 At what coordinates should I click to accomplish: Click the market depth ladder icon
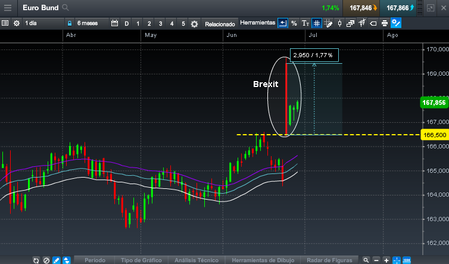(420, 8)
